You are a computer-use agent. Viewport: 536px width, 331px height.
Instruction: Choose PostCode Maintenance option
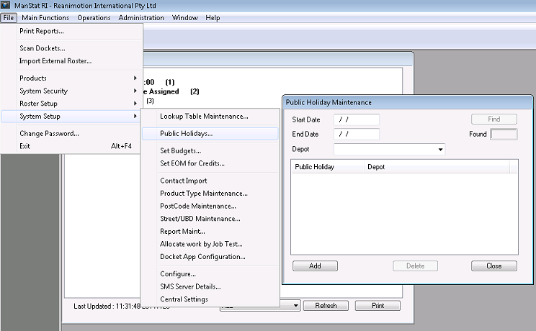198,206
